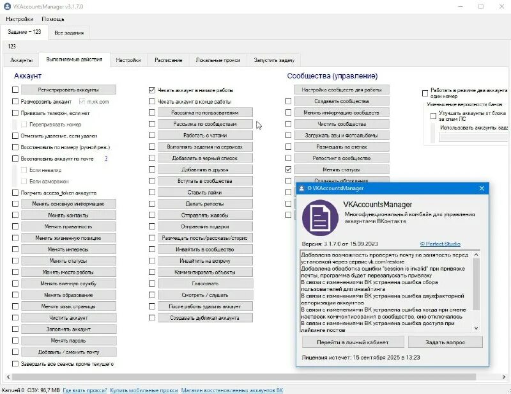Click the small user icon in About dialog title
This screenshot has width=511, height=394.
click(301, 188)
